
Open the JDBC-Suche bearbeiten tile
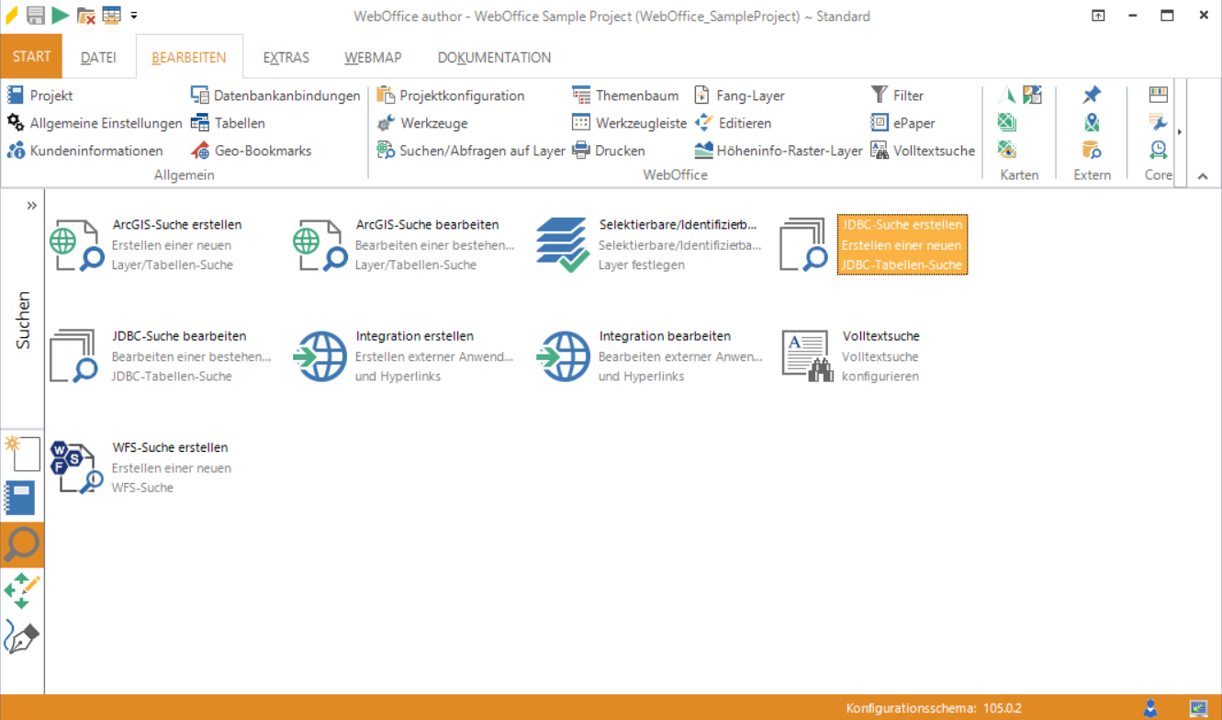161,355
